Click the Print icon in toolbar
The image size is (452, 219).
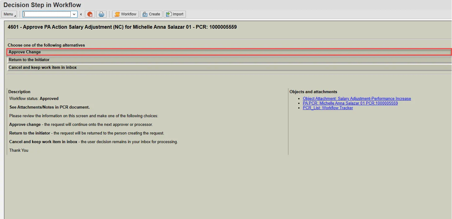(101, 14)
